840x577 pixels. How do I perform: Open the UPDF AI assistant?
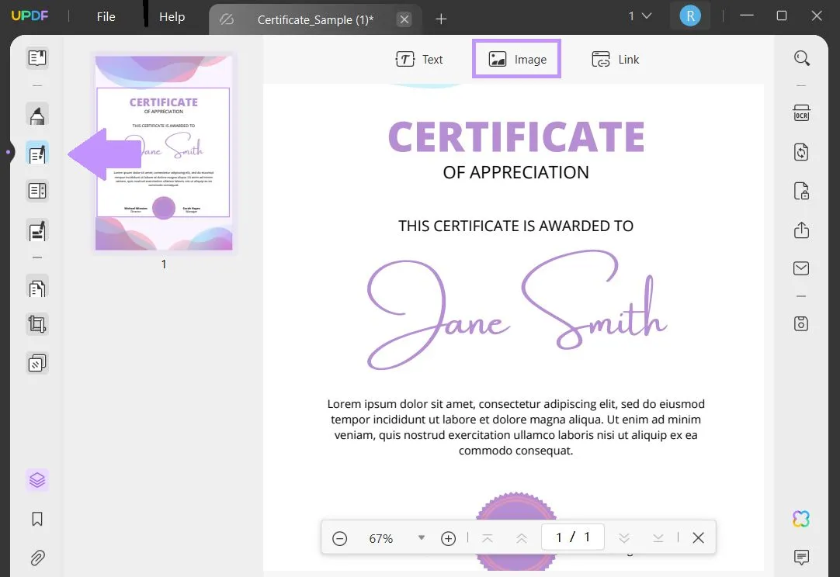pos(800,518)
